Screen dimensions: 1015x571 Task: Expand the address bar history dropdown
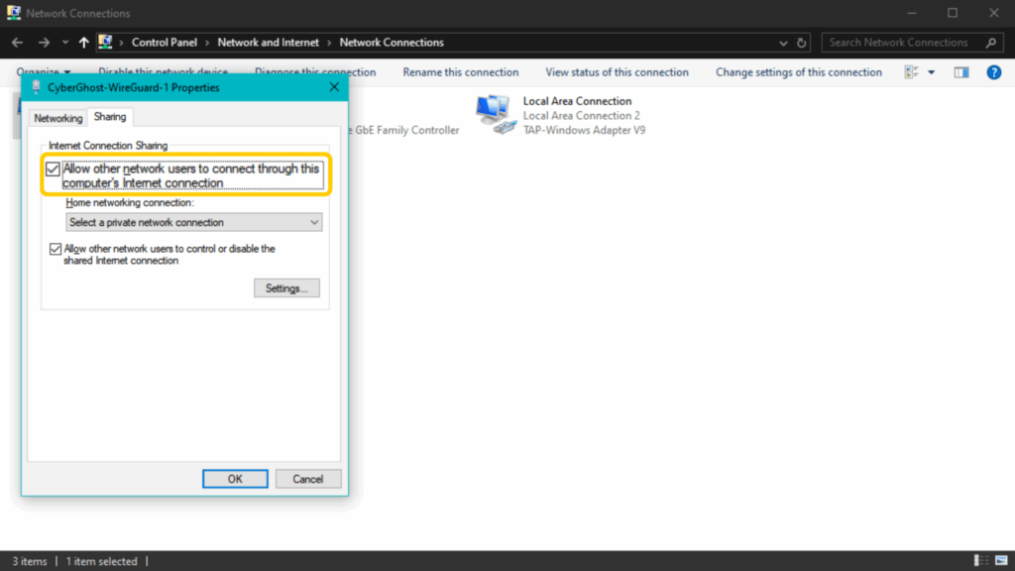click(x=783, y=43)
